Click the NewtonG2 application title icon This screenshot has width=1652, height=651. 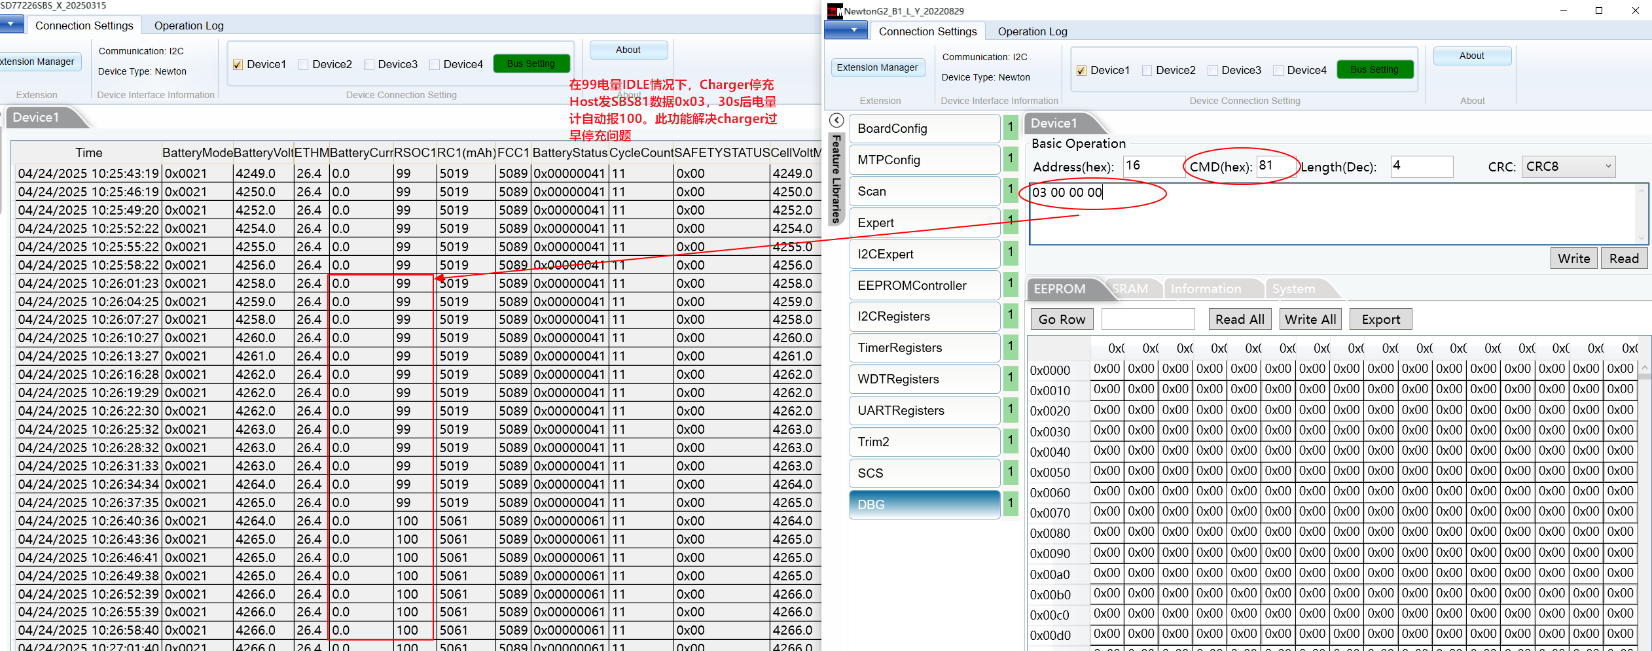(x=835, y=10)
